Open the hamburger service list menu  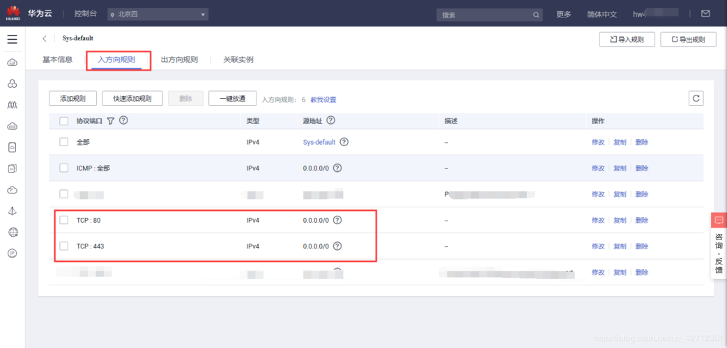pyautogui.click(x=13, y=40)
